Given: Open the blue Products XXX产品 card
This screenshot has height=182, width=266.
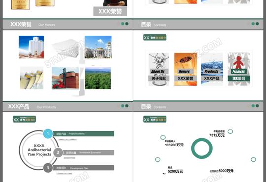Looking at the screenshot, I should [212, 69].
